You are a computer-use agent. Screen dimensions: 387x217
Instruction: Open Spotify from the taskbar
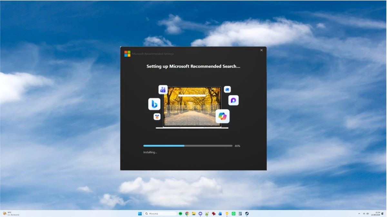pyautogui.click(x=181, y=213)
